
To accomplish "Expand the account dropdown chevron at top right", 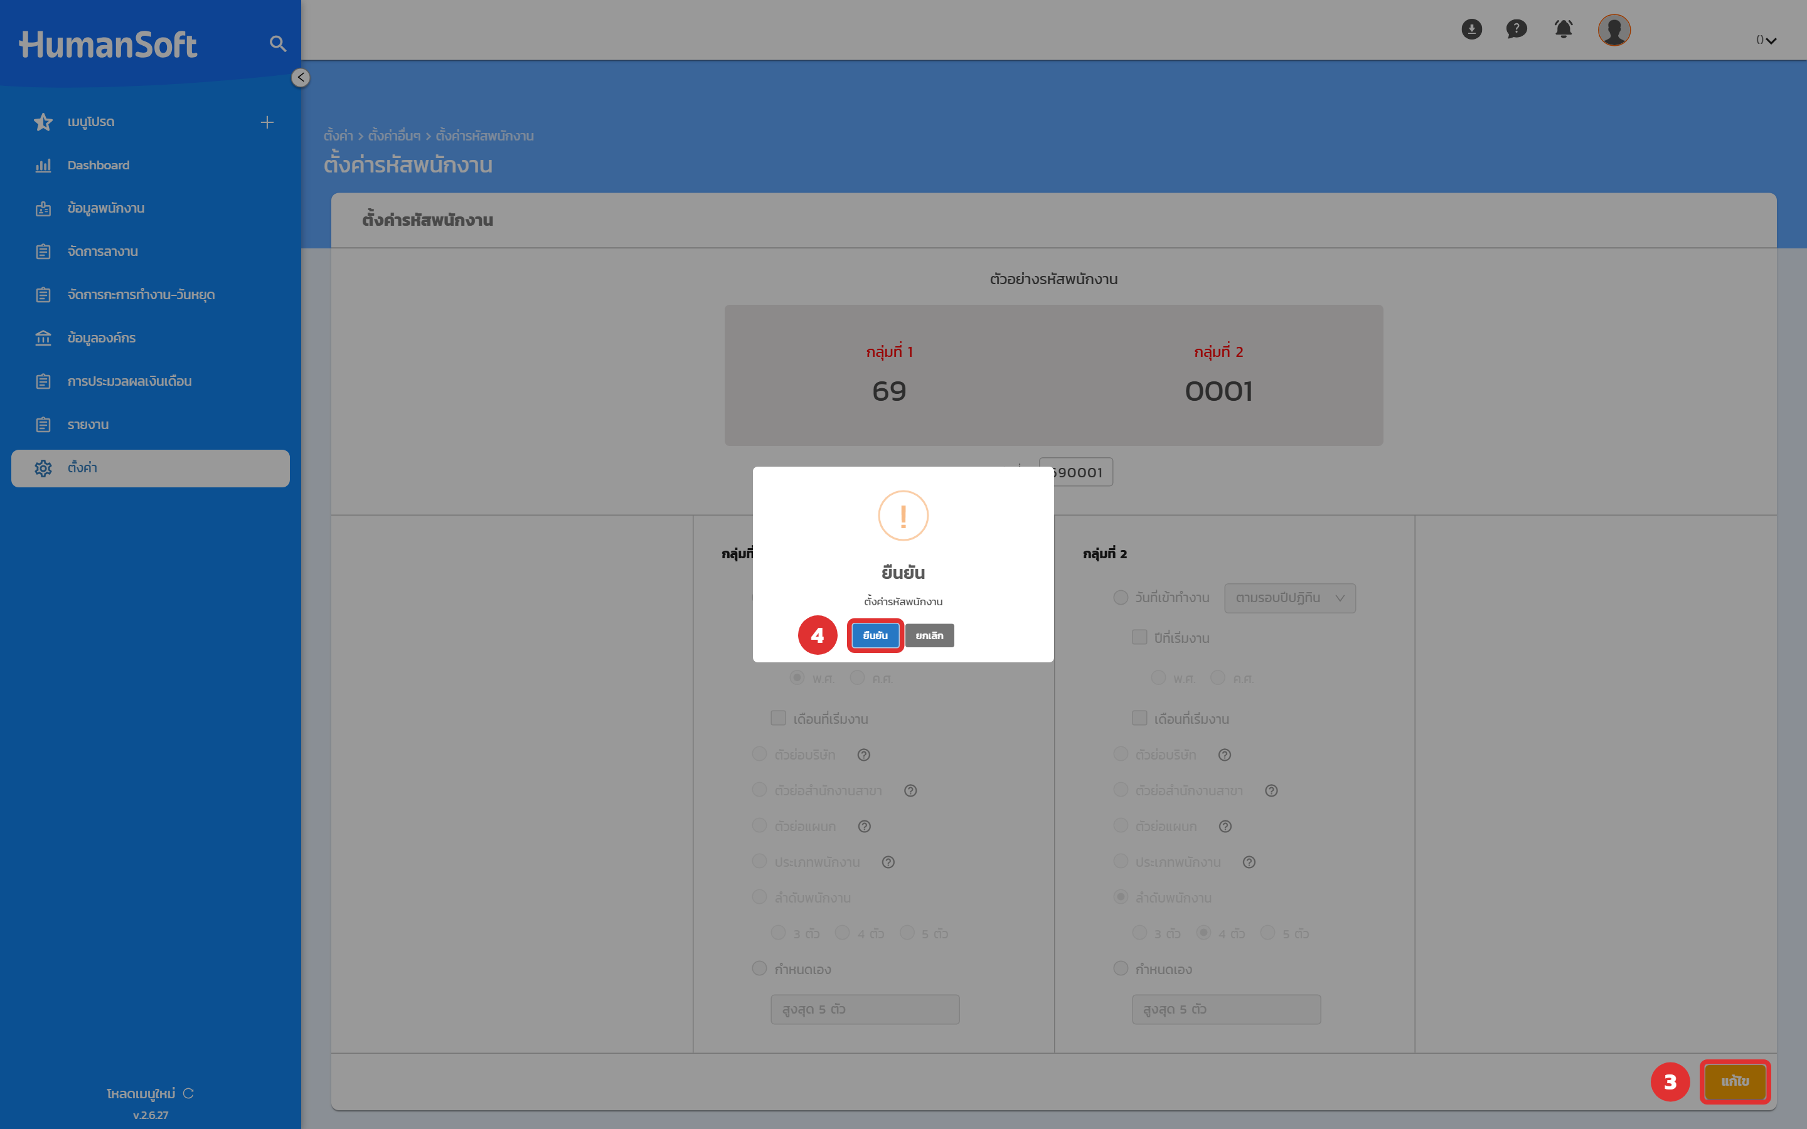I will point(1771,40).
